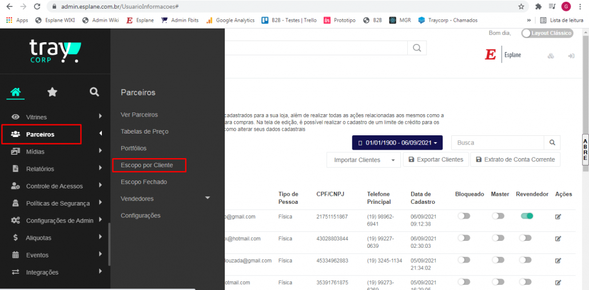This screenshot has width=589, height=290.
Task: Toggle the Layout Clássico switch
Action: pyautogui.click(x=547, y=33)
